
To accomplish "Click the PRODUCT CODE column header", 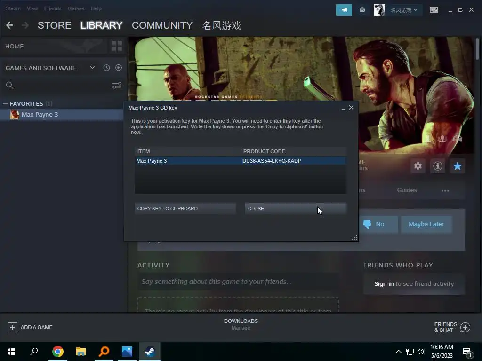I will tap(294, 151).
